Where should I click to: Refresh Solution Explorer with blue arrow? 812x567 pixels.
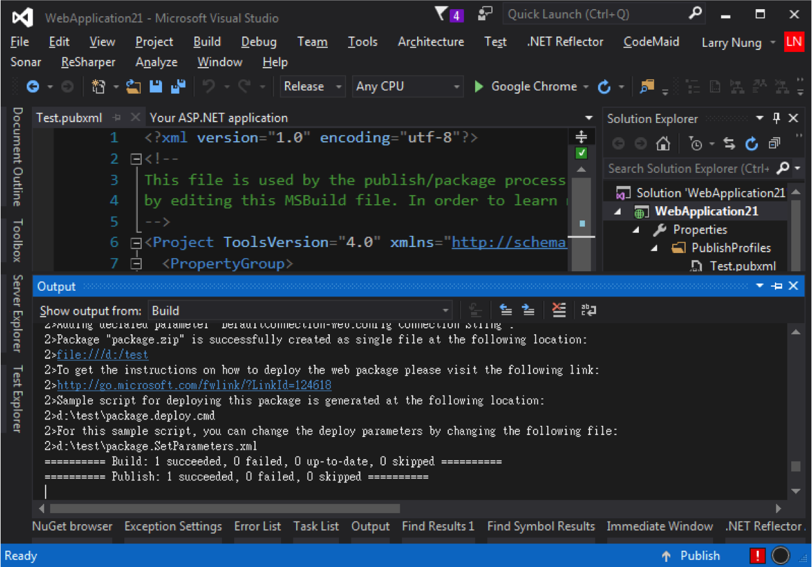(x=751, y=144)
